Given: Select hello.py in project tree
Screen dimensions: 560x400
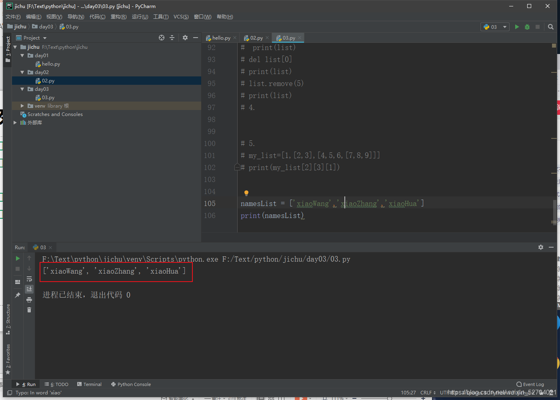Looking at the screenshot, I should (48, 64).
